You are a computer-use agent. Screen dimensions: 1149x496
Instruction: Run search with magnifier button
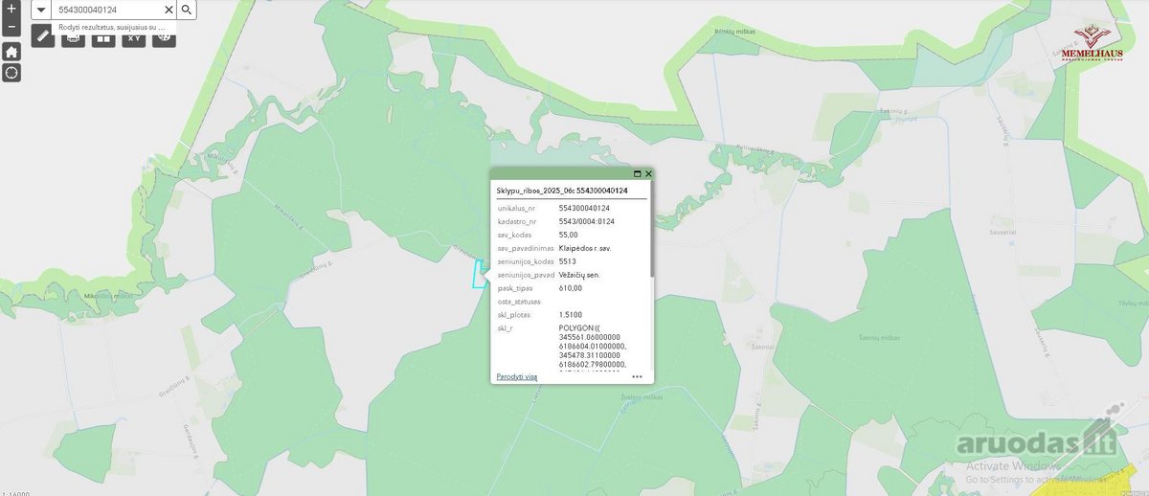(x=187, y=10)
